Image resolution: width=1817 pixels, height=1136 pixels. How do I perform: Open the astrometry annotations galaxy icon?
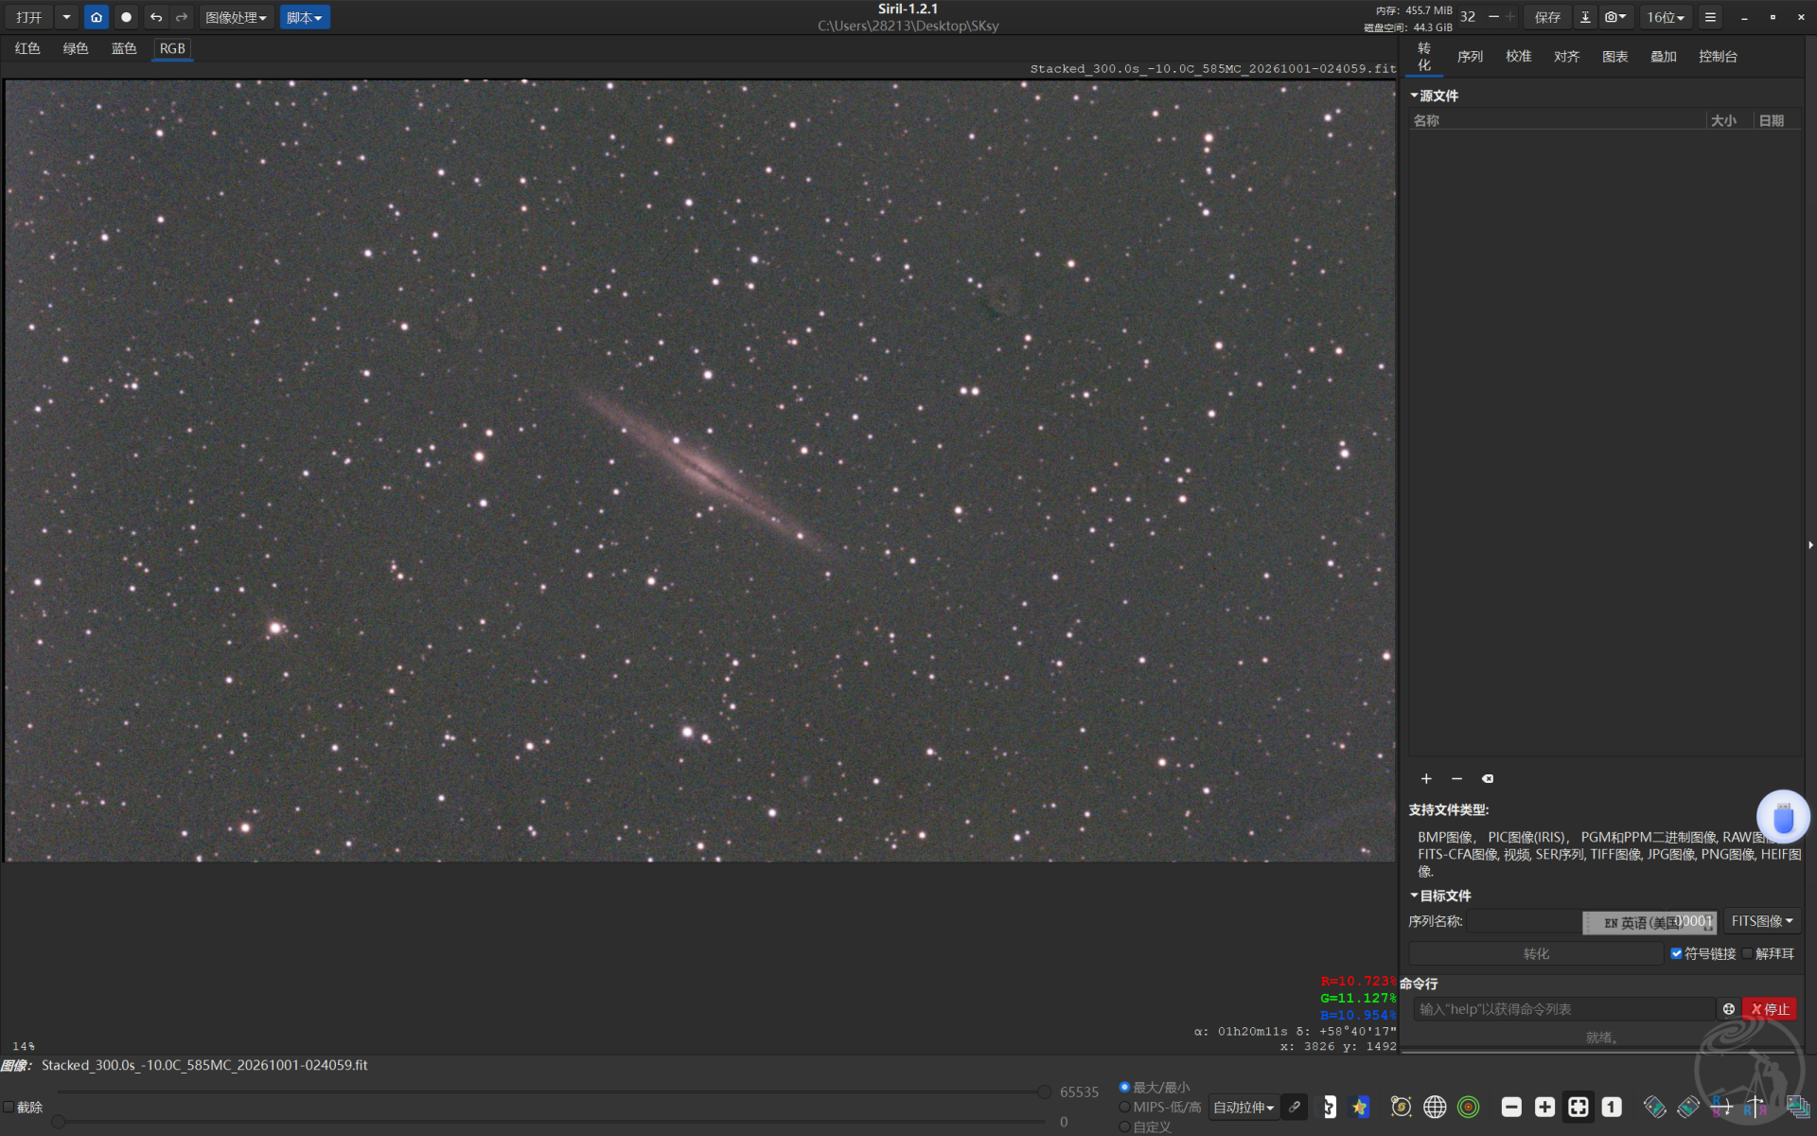pyautogui.click(x=1402, y=1107)
